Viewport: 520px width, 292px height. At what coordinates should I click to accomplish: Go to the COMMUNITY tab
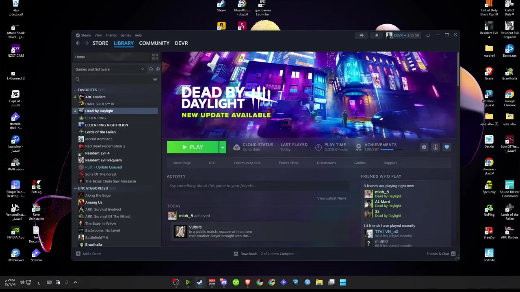point(154,43)
